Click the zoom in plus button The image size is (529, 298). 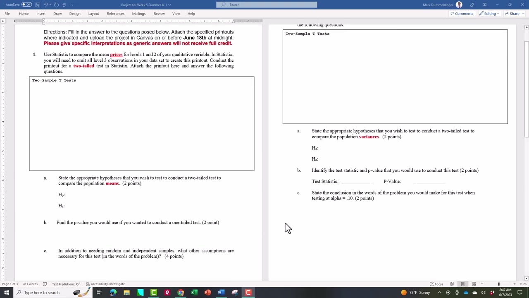tap(515, 284)
